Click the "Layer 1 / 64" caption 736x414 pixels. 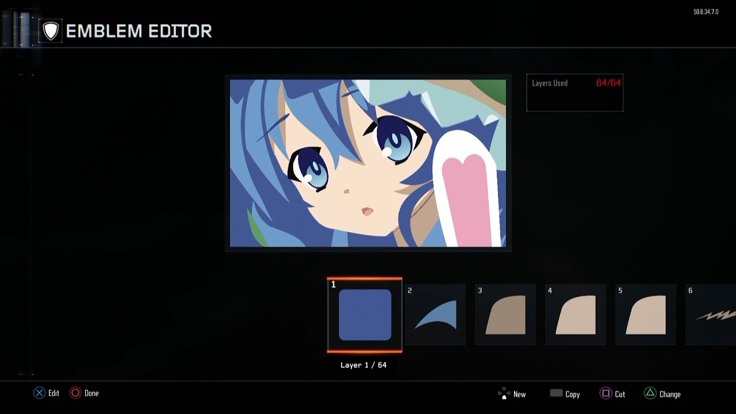tap(363, 365)
